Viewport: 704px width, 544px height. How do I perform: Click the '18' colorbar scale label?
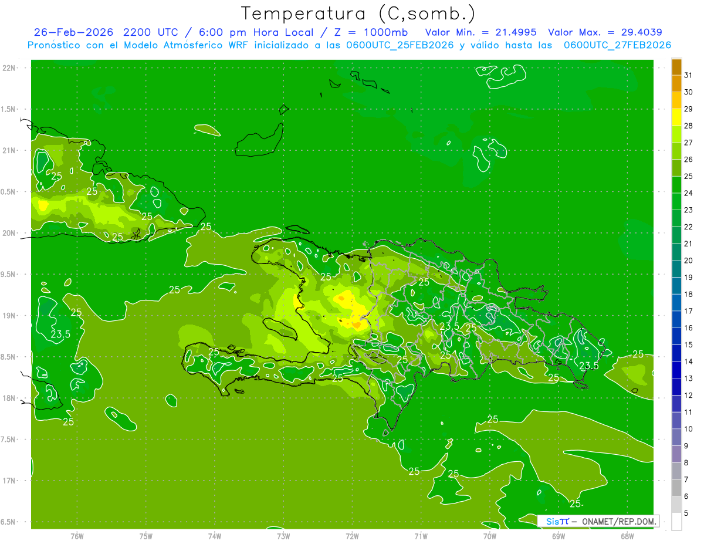tap(688, 294)
